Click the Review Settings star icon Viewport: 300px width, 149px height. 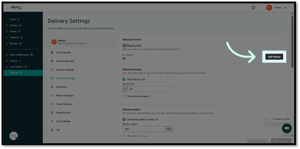52,70
